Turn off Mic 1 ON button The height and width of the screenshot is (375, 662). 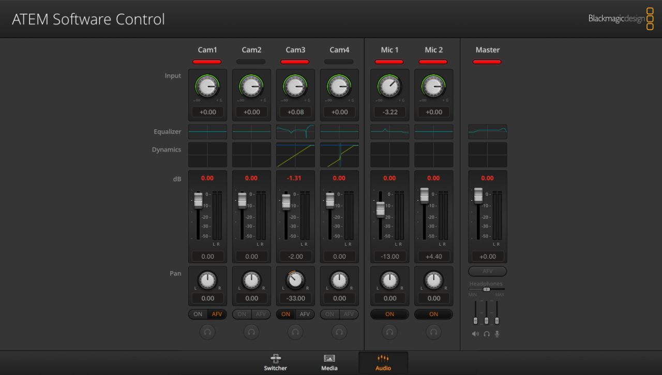click(x=389, y=314)
